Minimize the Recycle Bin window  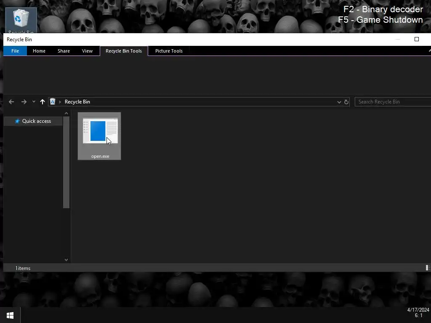398,39
